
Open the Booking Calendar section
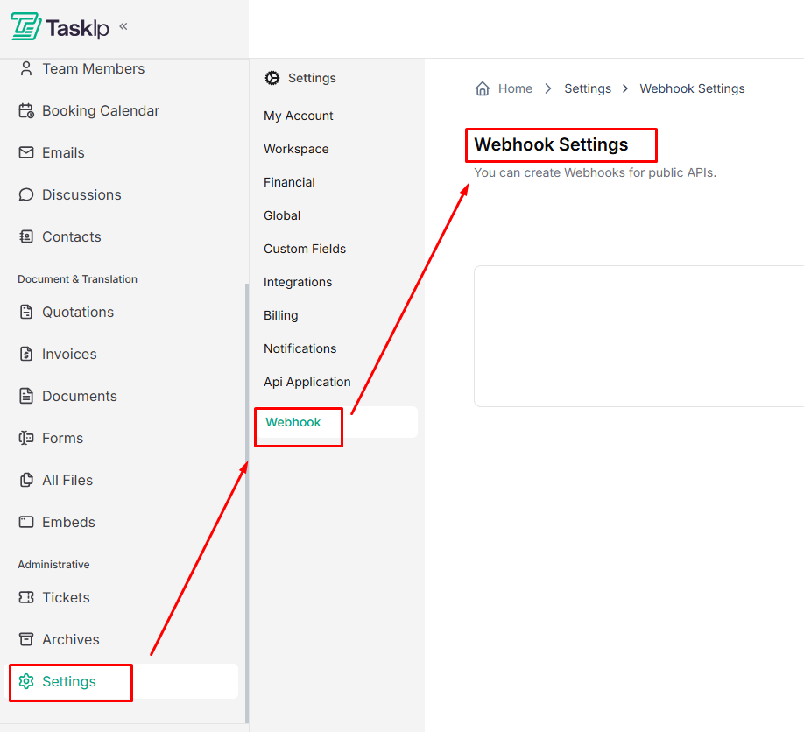(x=100, y=110)
